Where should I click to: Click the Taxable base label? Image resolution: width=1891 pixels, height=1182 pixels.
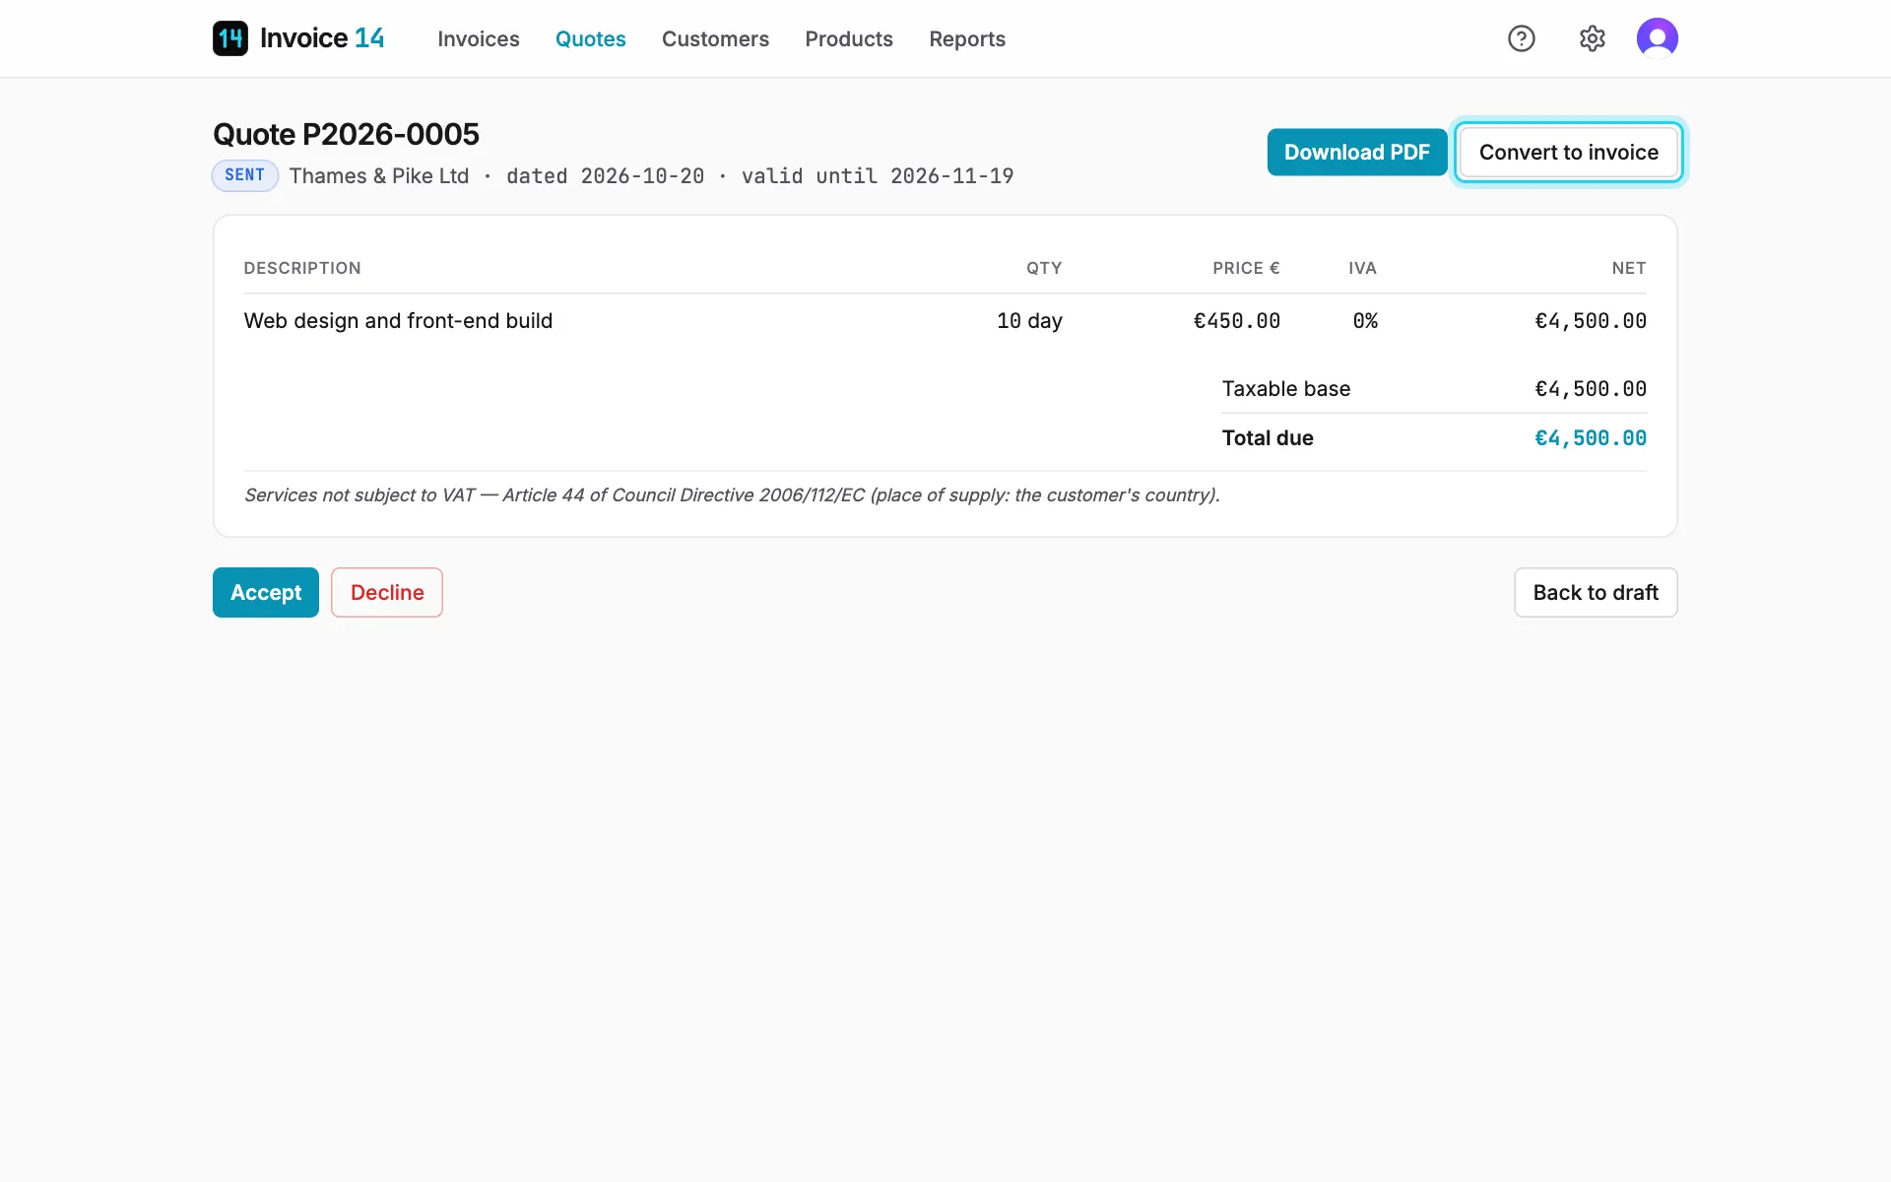(x=1286, y=389)
